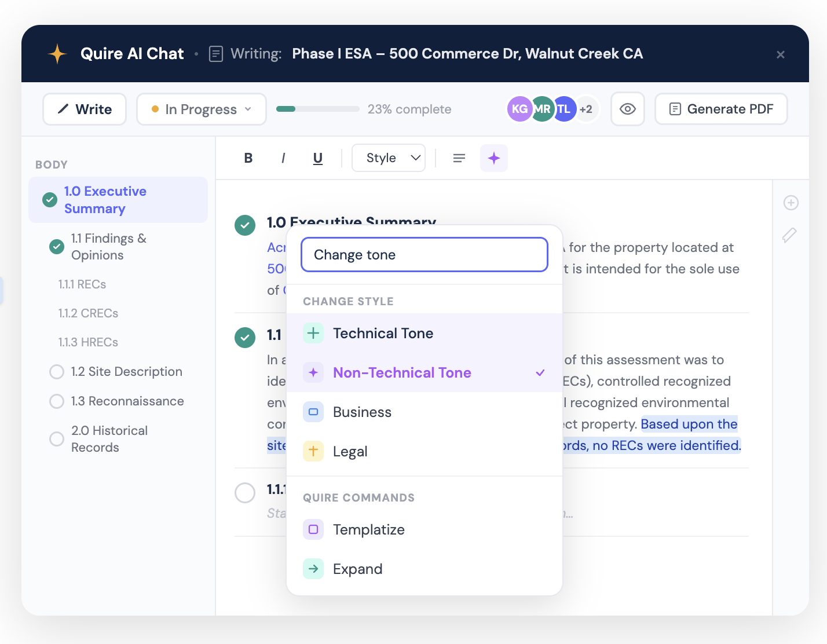Toggle preview with the eye icon

pos(628,109)
